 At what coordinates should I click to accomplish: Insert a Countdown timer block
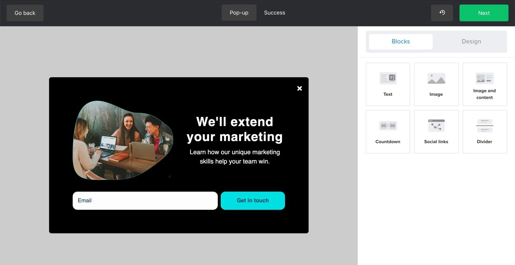(388, 132)
